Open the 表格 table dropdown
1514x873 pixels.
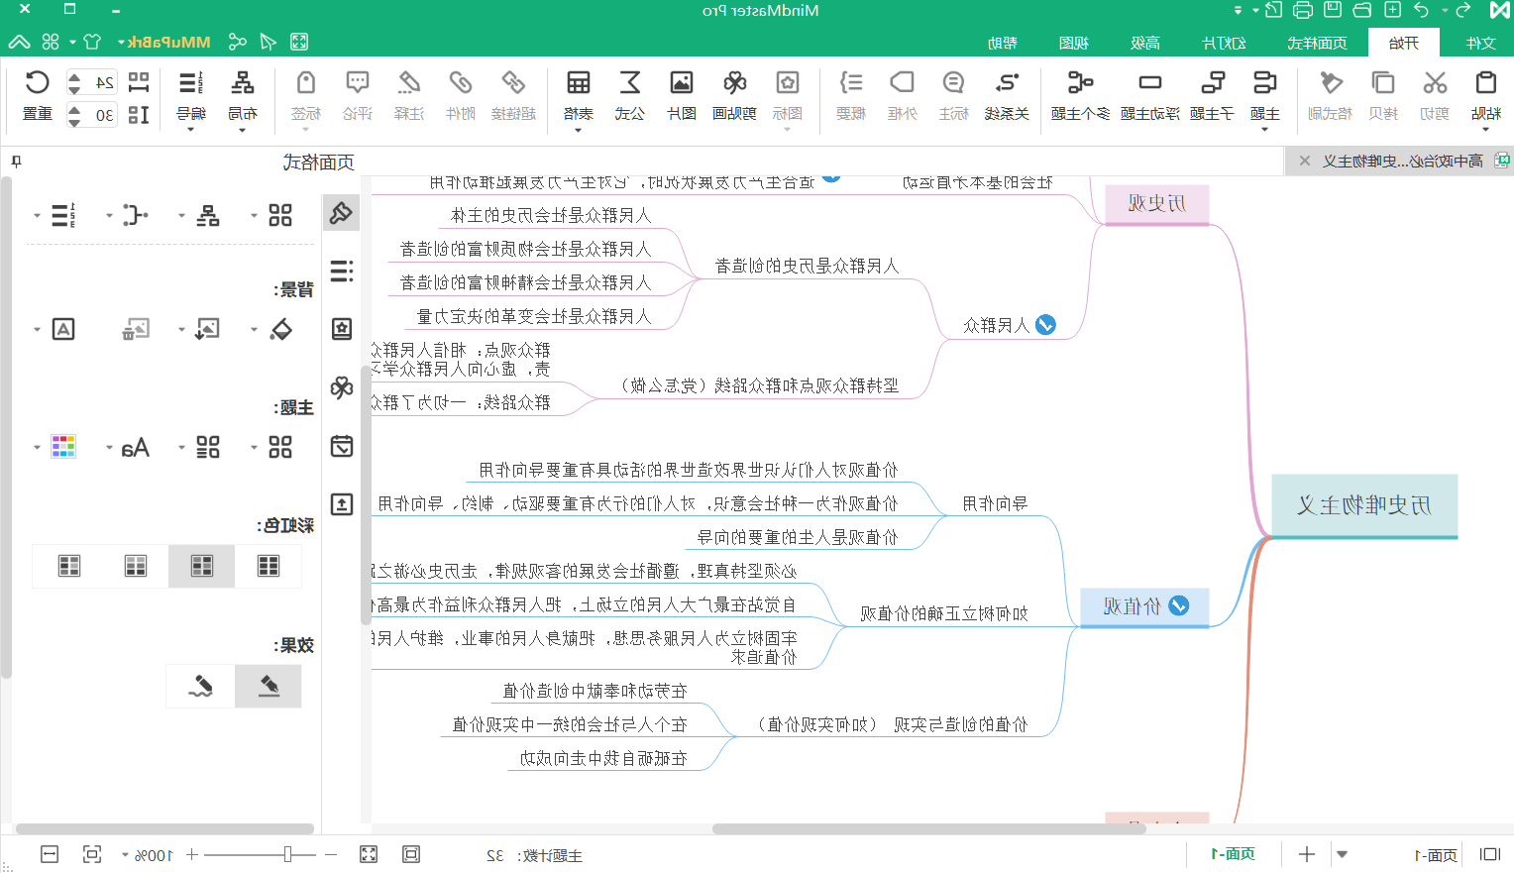pos(578,130)
